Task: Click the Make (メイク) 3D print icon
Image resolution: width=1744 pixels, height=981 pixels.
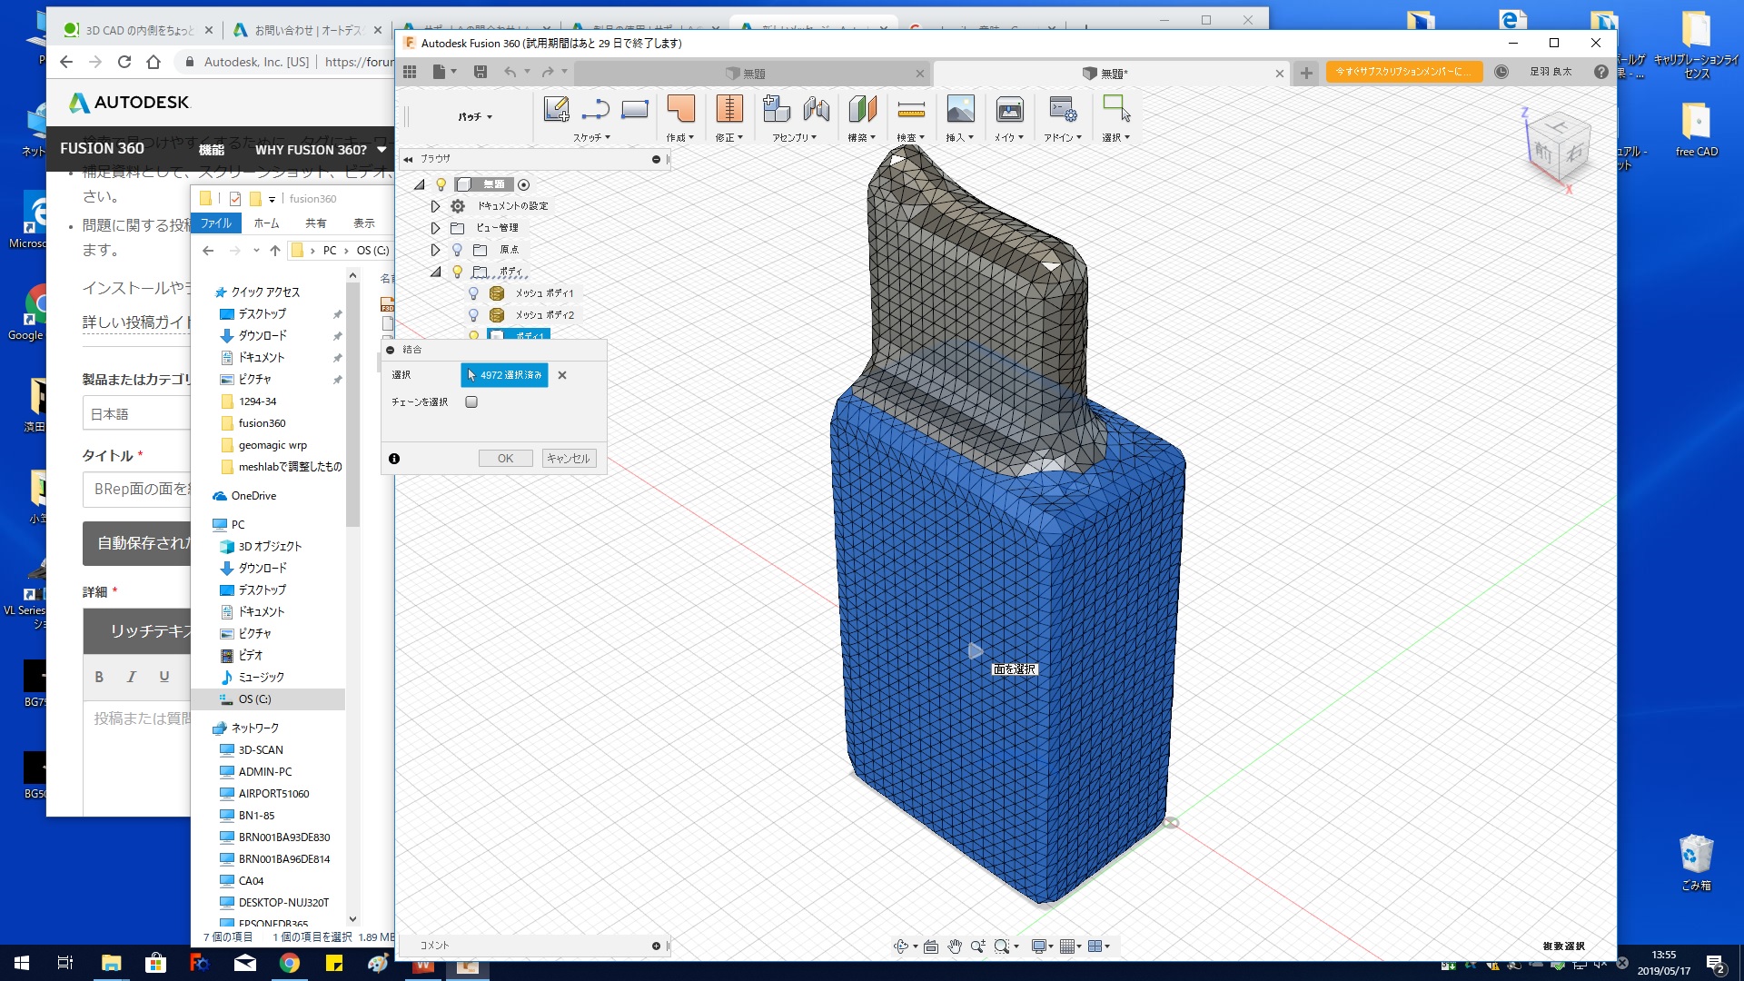Action: coord(1009,109)
